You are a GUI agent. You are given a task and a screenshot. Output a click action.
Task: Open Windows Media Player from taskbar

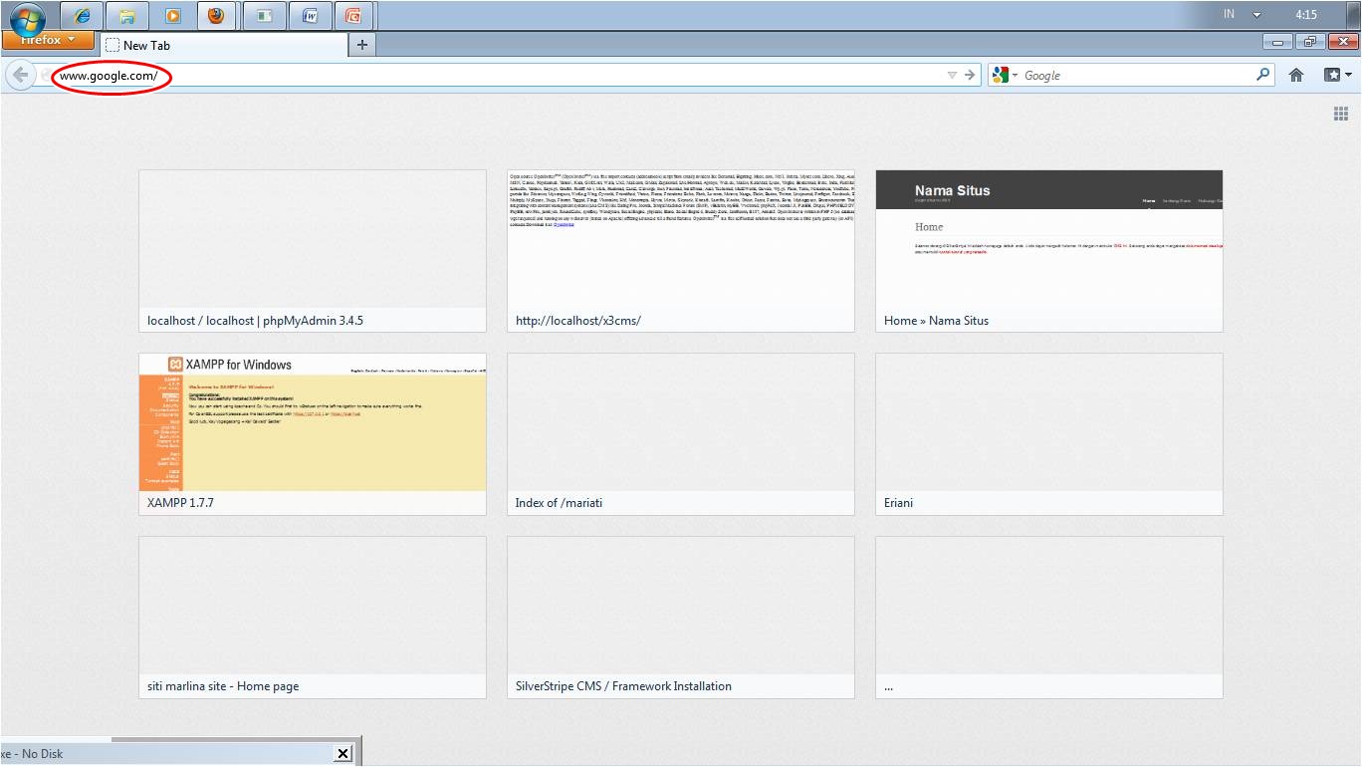[x=172, y=16]
